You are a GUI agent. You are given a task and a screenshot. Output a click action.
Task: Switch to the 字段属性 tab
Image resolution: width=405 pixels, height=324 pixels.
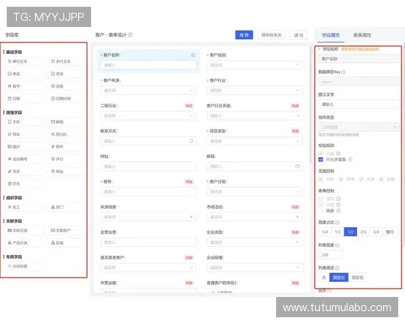pos(331,35)
